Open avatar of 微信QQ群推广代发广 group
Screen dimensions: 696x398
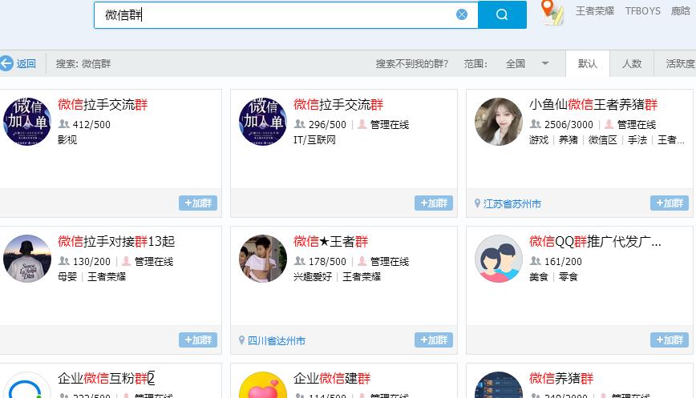[499, 259]
